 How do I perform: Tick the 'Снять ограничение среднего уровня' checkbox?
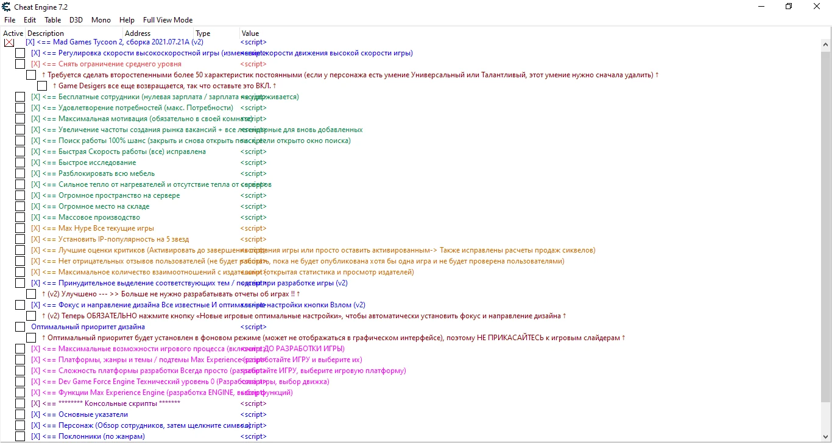coord(20,65)
